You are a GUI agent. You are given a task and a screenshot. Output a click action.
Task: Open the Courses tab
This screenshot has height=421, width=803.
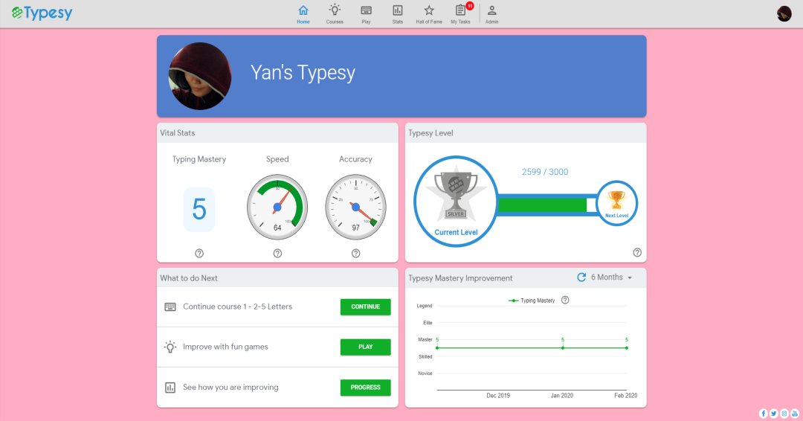(335, 14)
